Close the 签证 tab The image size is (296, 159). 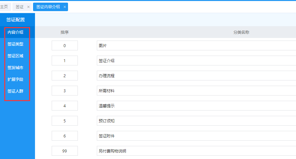pyautogui.click(x=28, y=7)
